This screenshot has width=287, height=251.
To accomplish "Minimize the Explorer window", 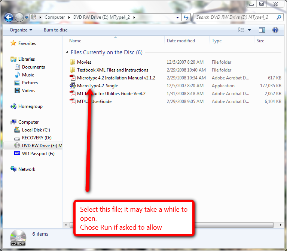I will pyautogui.click(x=251, y=4).
